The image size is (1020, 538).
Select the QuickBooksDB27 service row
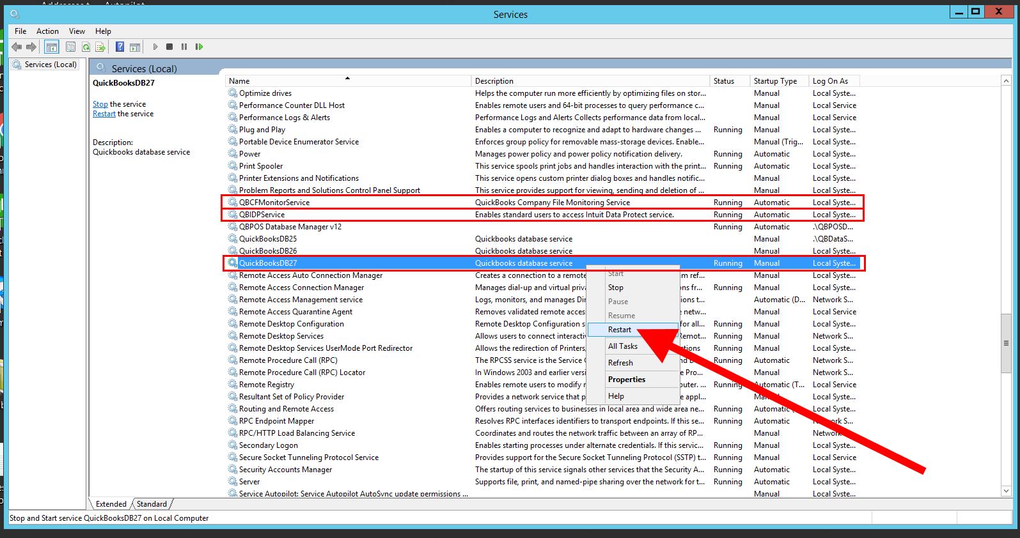coord(544,263)
